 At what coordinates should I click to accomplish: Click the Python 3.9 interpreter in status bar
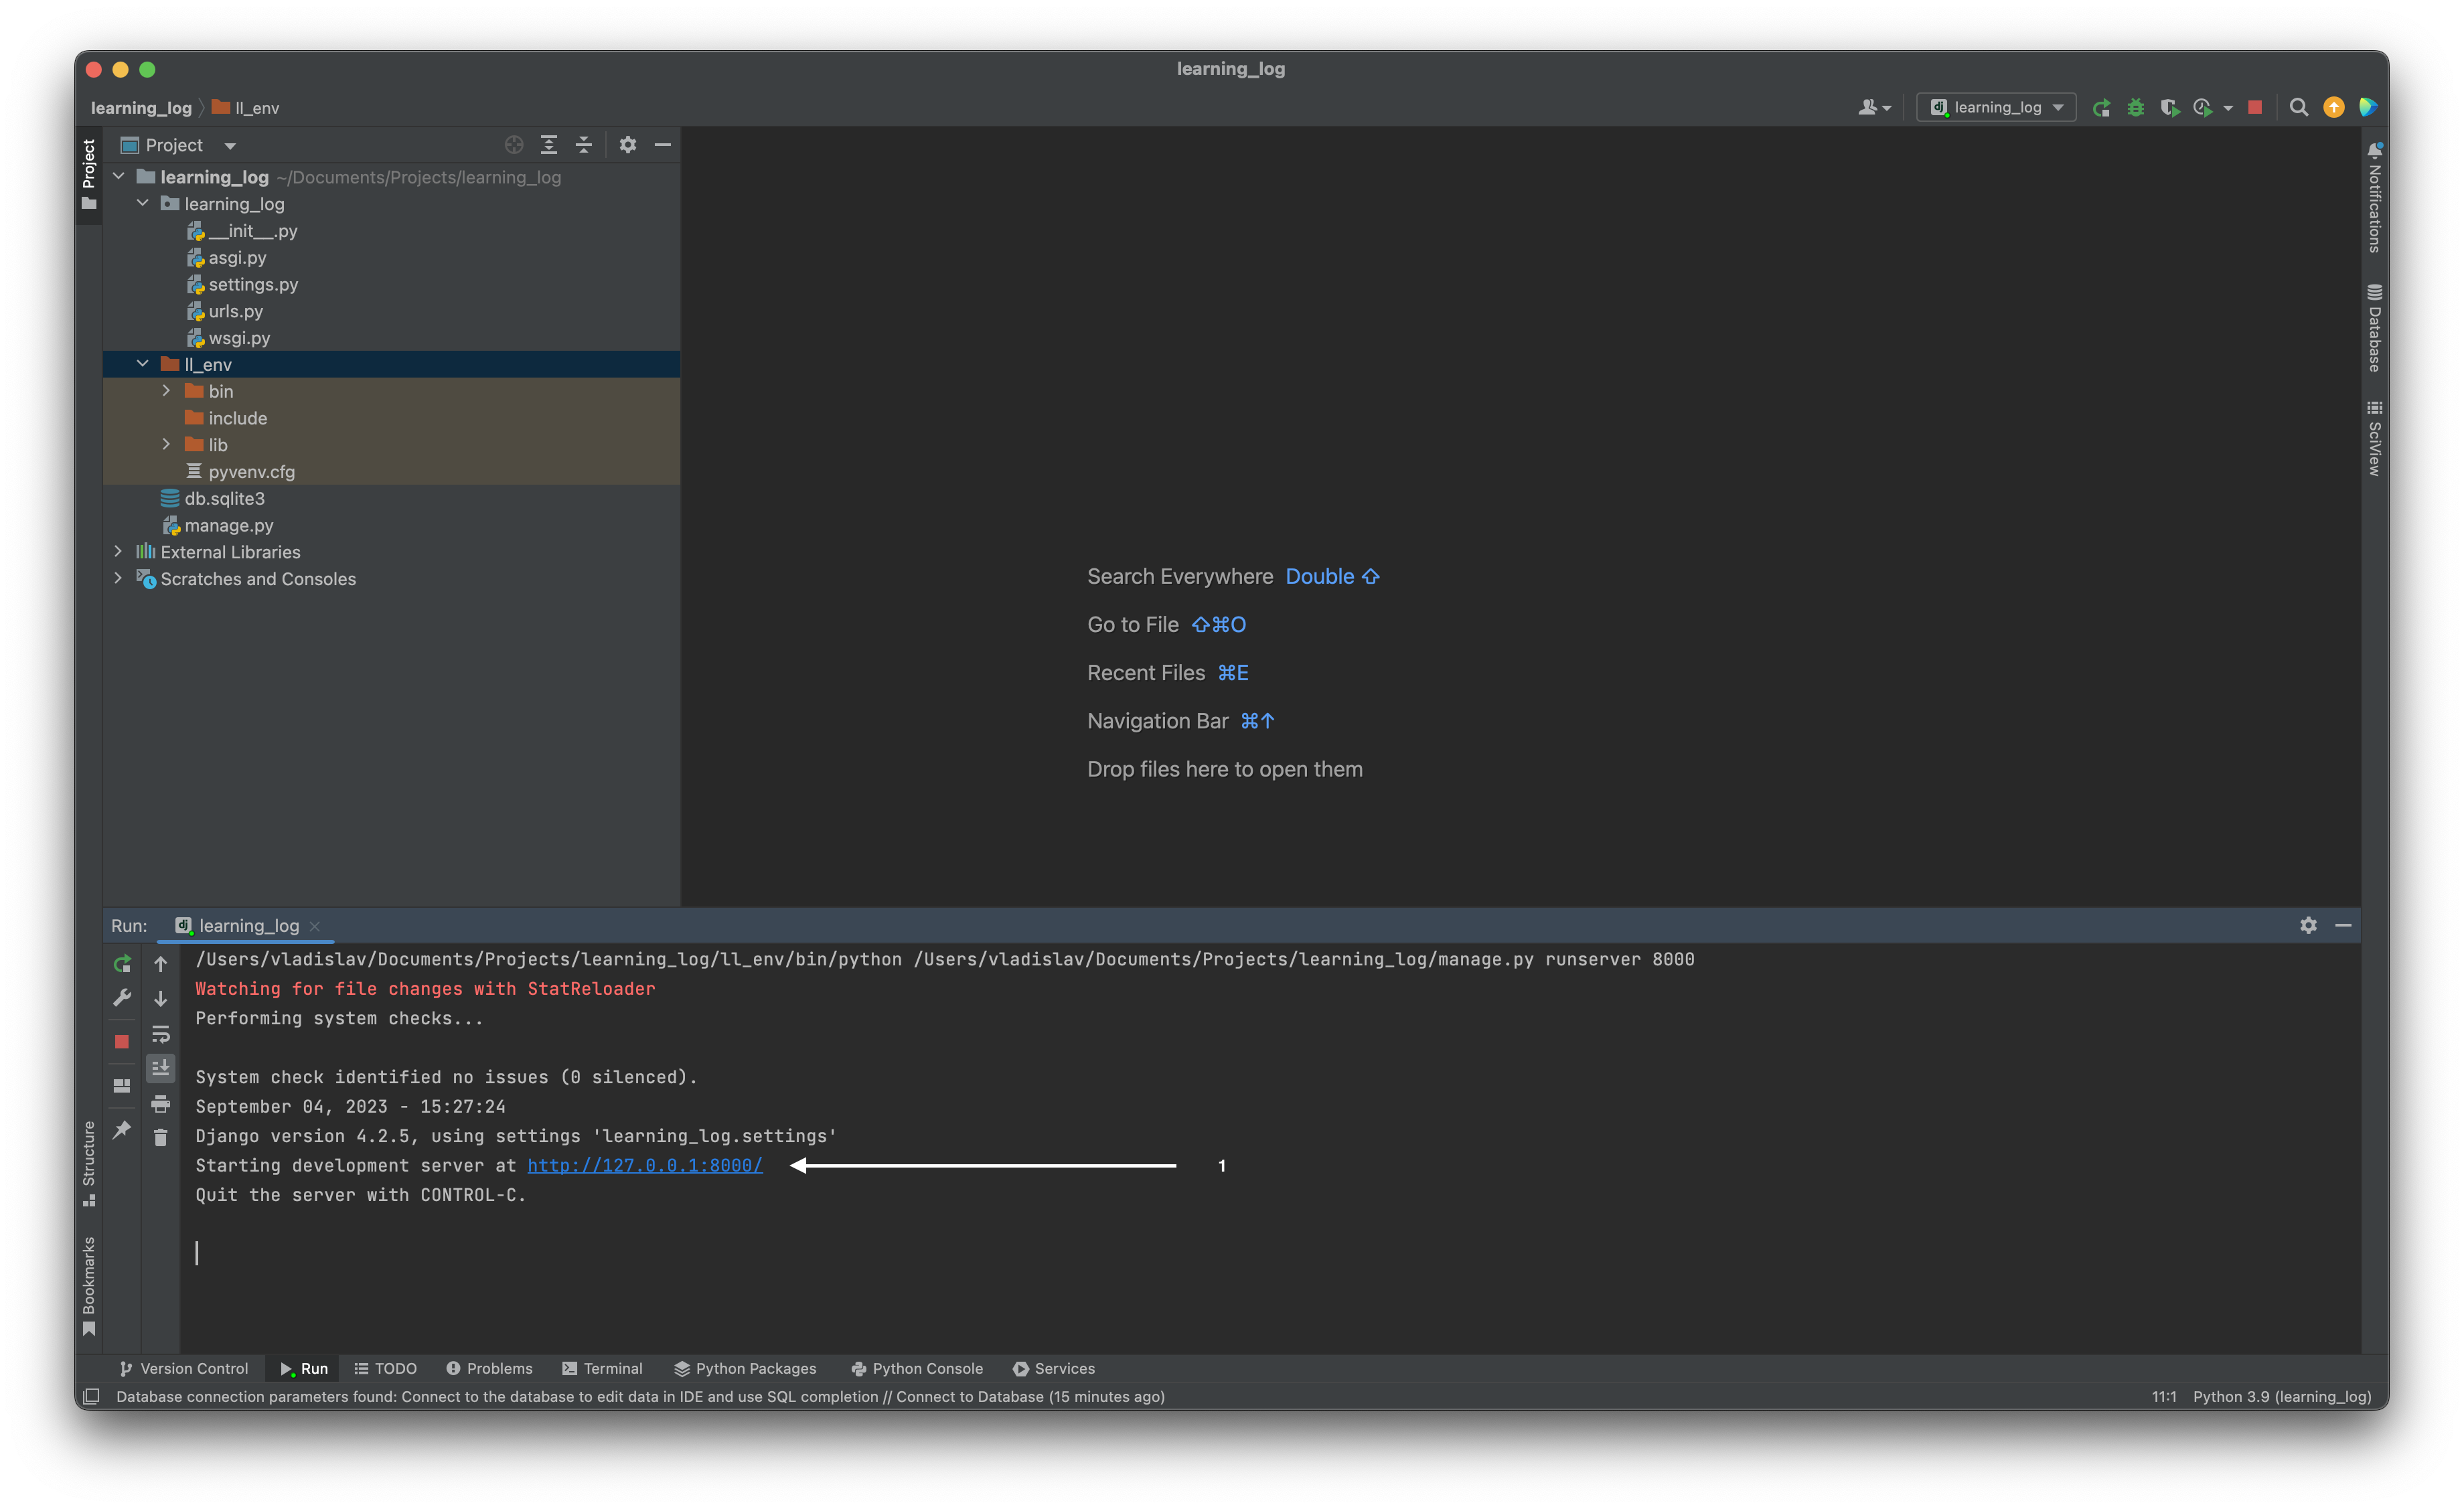click(2282, 1396)
